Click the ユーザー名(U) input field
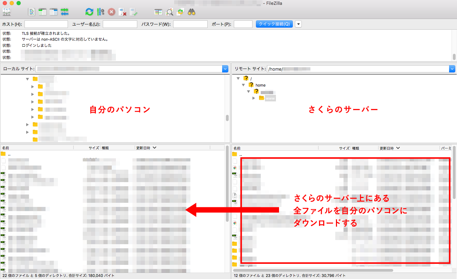This screenshot has height=279, width=457. coord(120,24)
